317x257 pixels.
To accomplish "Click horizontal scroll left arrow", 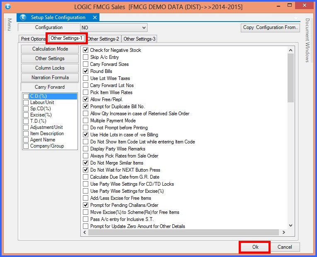I will pos(85,232).
